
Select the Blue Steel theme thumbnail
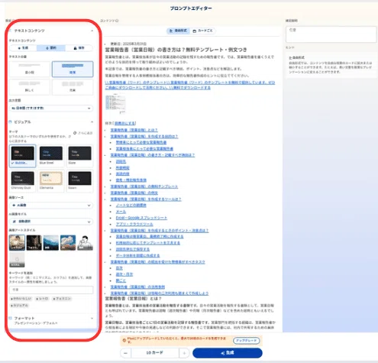[x=51, y=156]
